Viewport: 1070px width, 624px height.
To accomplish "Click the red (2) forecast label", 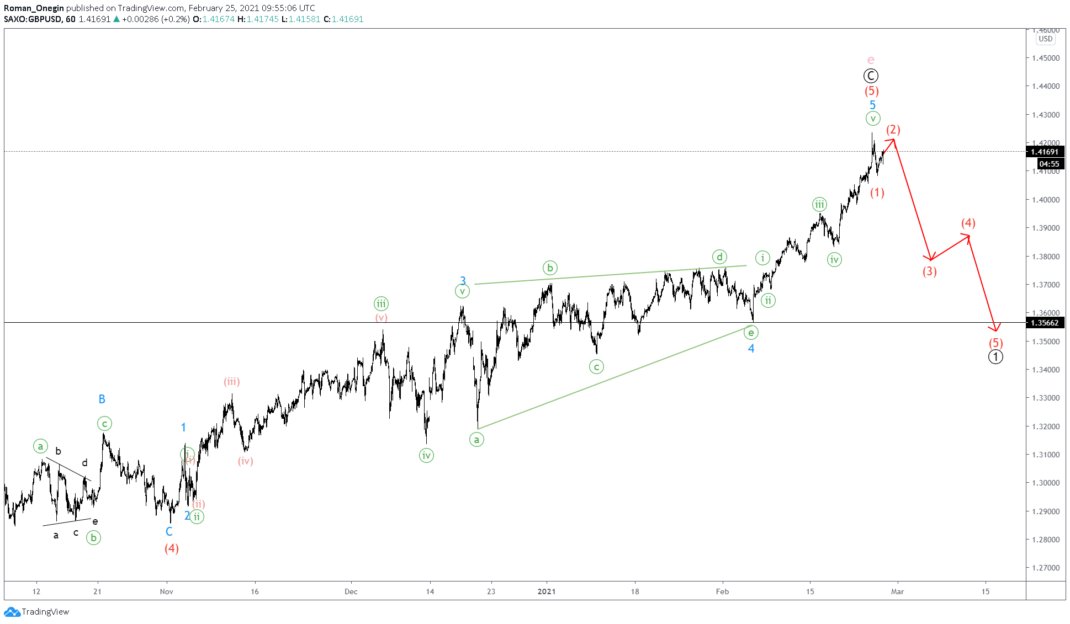I will [x=893, y=130].
